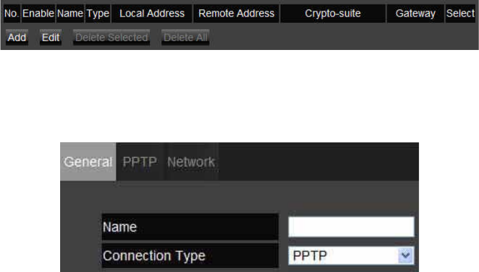Open the Network tab
Image resolution: width=479 pixels, height=272 pixels.
point(191,162)
